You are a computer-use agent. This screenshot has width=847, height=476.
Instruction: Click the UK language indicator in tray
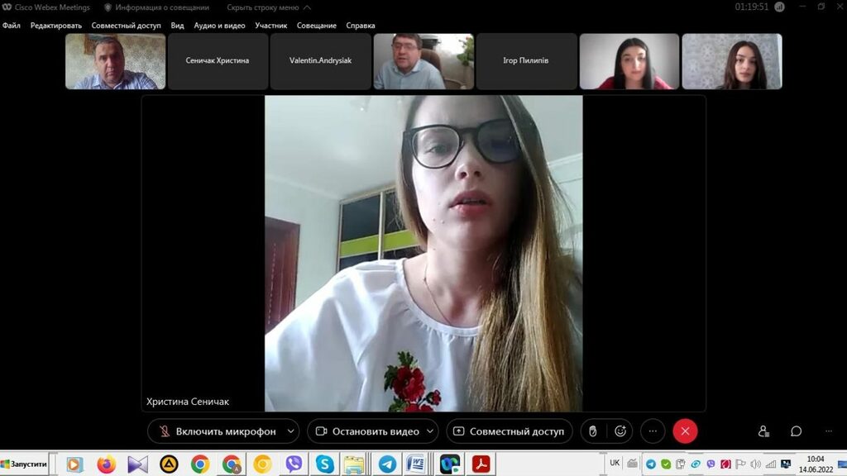[615, 464]
